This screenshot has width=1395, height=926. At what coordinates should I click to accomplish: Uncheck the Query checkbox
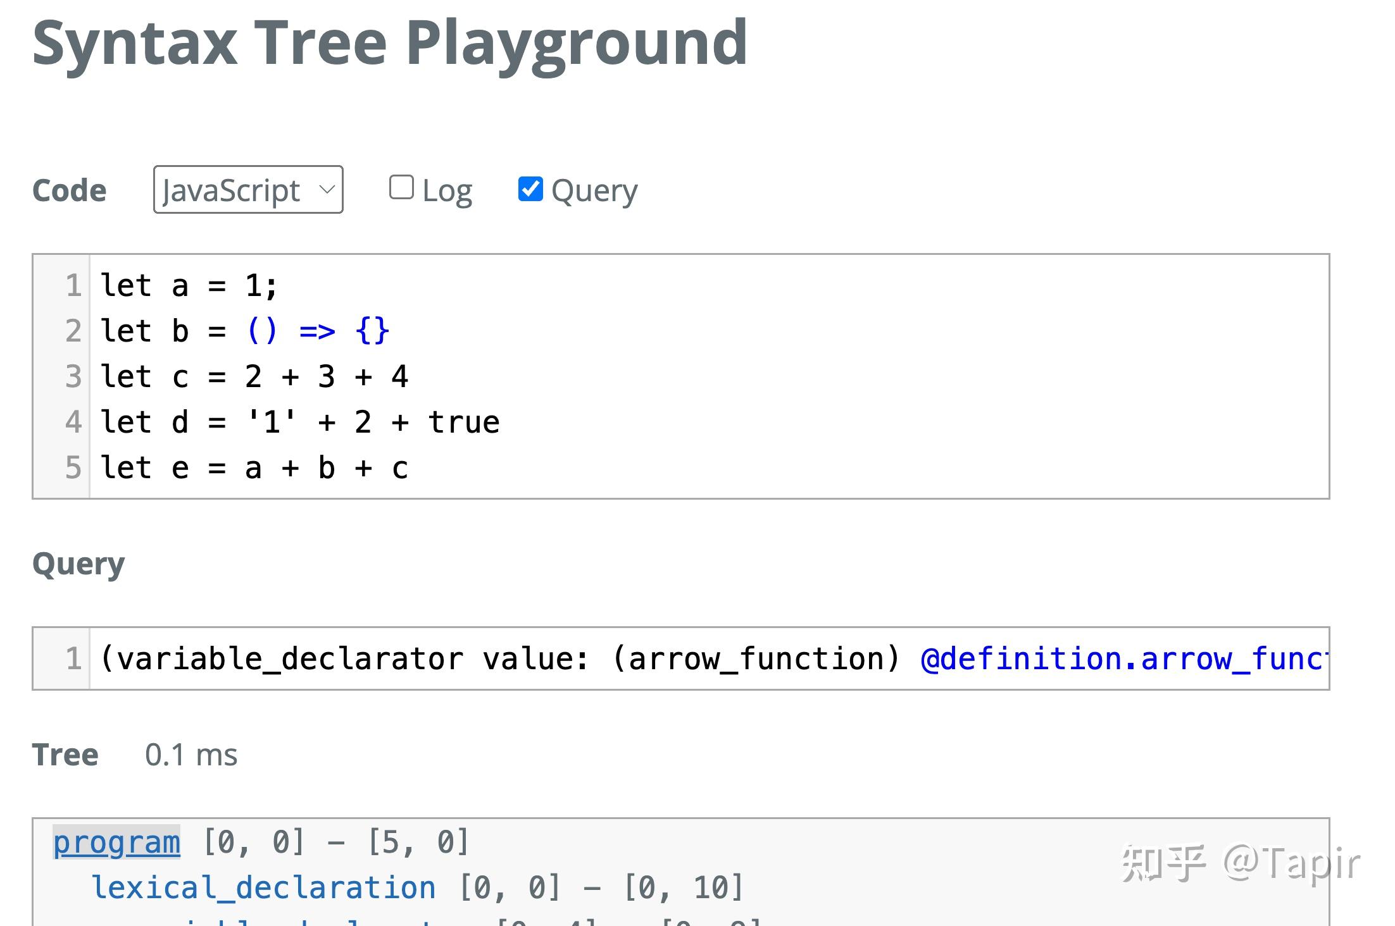click(530, 188)
